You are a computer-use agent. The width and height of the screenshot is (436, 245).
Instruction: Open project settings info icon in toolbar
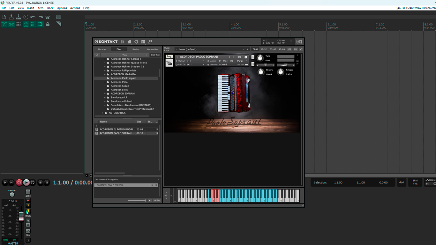click(26, 17)
